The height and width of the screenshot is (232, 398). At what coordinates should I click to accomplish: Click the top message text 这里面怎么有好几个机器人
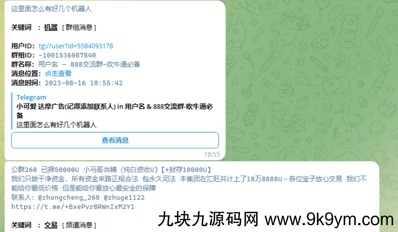point(51,9)
